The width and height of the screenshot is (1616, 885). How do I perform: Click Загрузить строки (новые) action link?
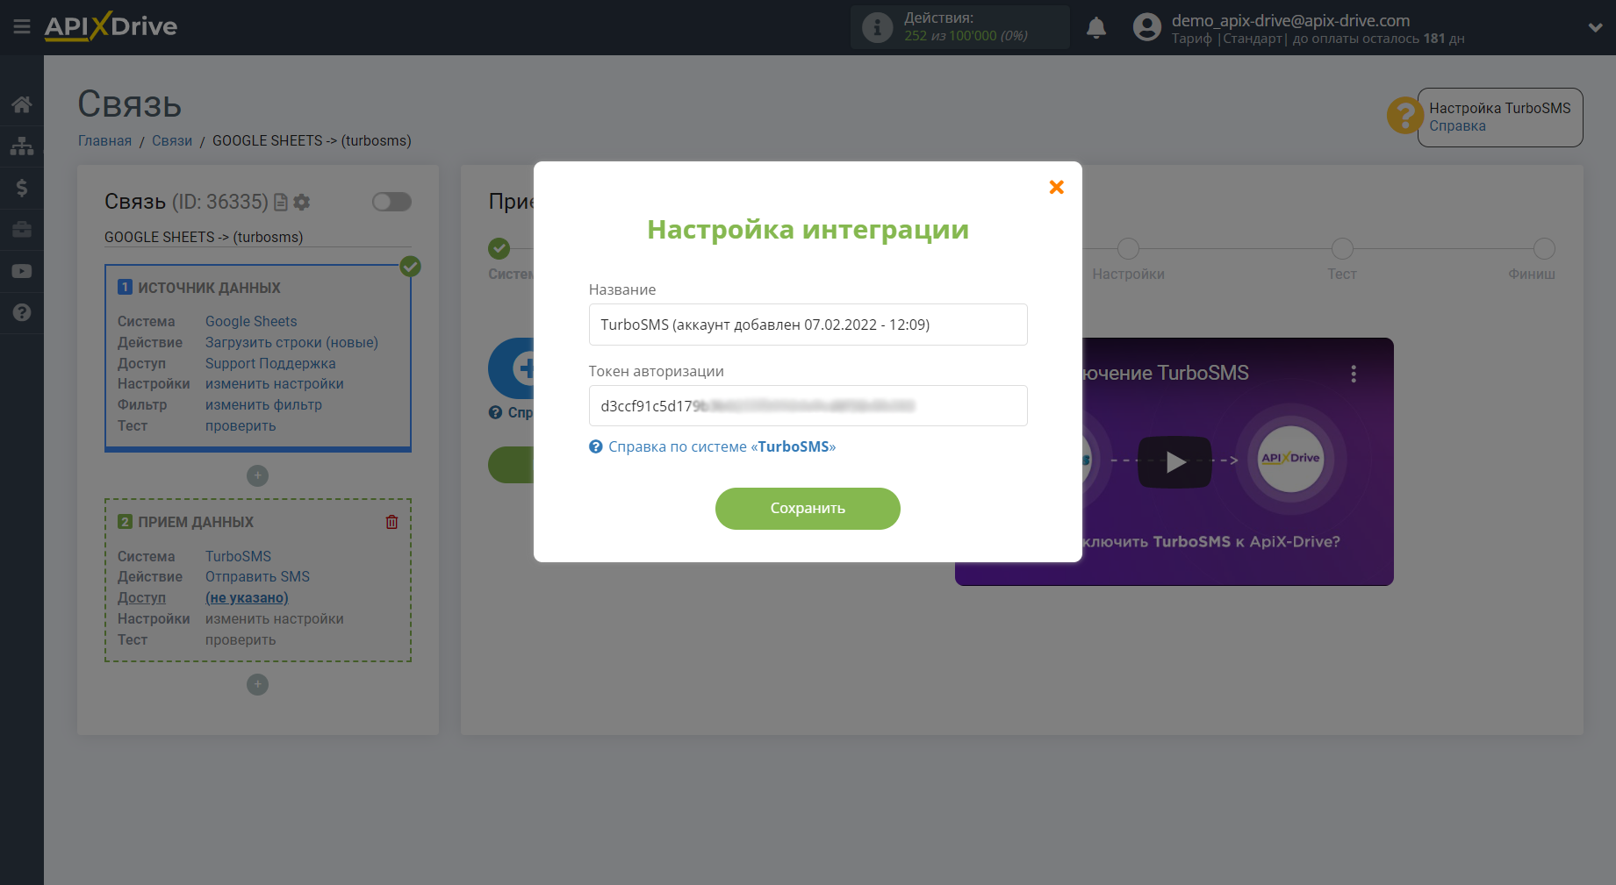291,343
